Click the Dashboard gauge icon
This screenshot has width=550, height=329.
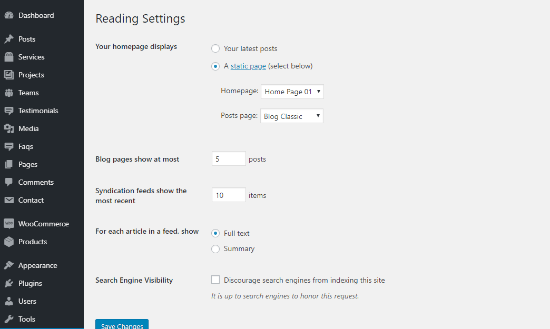click(x=9, y=15)
